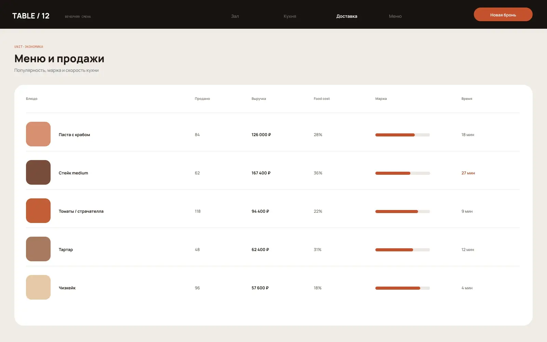Viewport: 547px width, 342px height.
Task: Open the Зал navigation tab
Action: click(235, 16)
